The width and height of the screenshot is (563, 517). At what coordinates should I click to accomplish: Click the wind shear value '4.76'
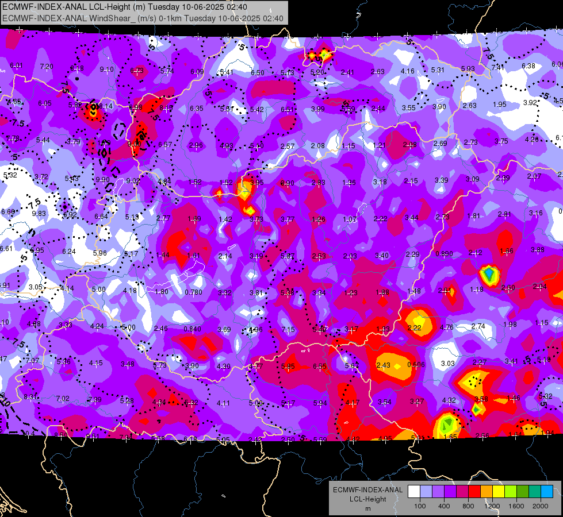tap(447, 327)
